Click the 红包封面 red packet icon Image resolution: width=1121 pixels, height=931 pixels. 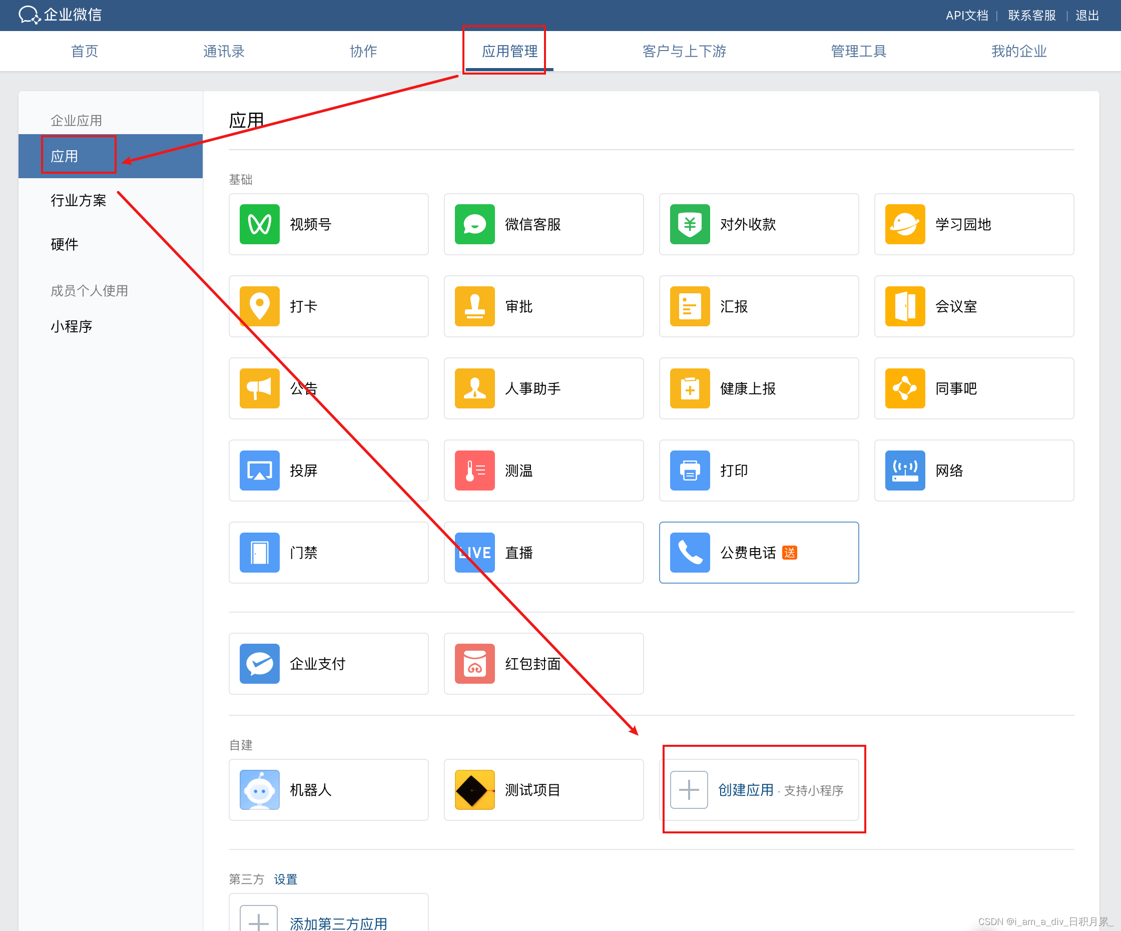coord(474,664)
